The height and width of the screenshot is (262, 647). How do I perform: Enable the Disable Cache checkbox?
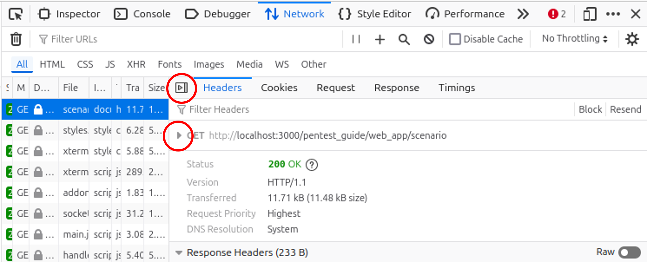point(455,39)
